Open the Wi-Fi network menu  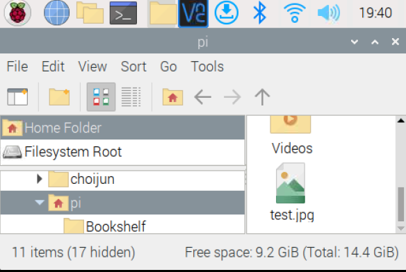click(x=295, y=13)
